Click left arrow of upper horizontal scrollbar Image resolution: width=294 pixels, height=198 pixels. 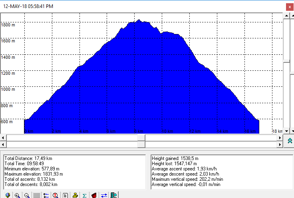(3, 138)
